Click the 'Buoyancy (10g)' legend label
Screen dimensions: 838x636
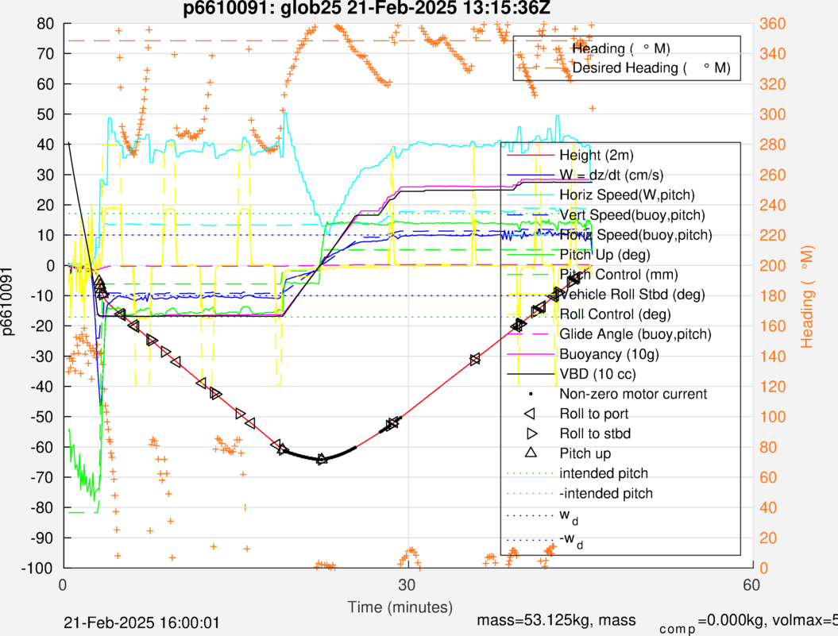[608, 354]
